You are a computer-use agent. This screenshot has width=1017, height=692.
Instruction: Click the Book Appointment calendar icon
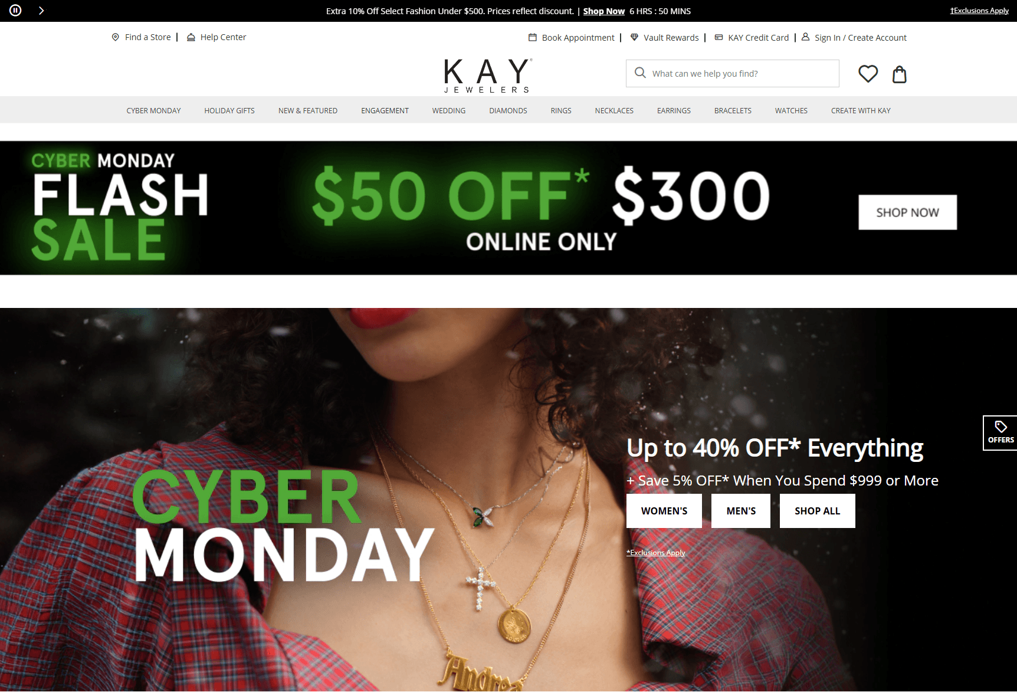(533, 37)
